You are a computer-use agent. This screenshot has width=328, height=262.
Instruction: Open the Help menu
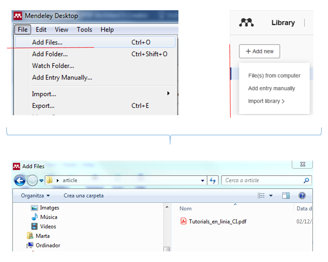click(x=107, y=29)
